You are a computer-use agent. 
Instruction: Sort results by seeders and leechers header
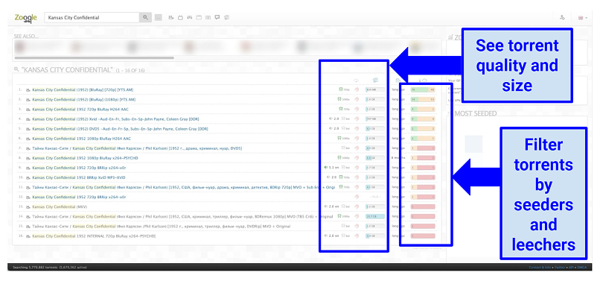[424, 80]
